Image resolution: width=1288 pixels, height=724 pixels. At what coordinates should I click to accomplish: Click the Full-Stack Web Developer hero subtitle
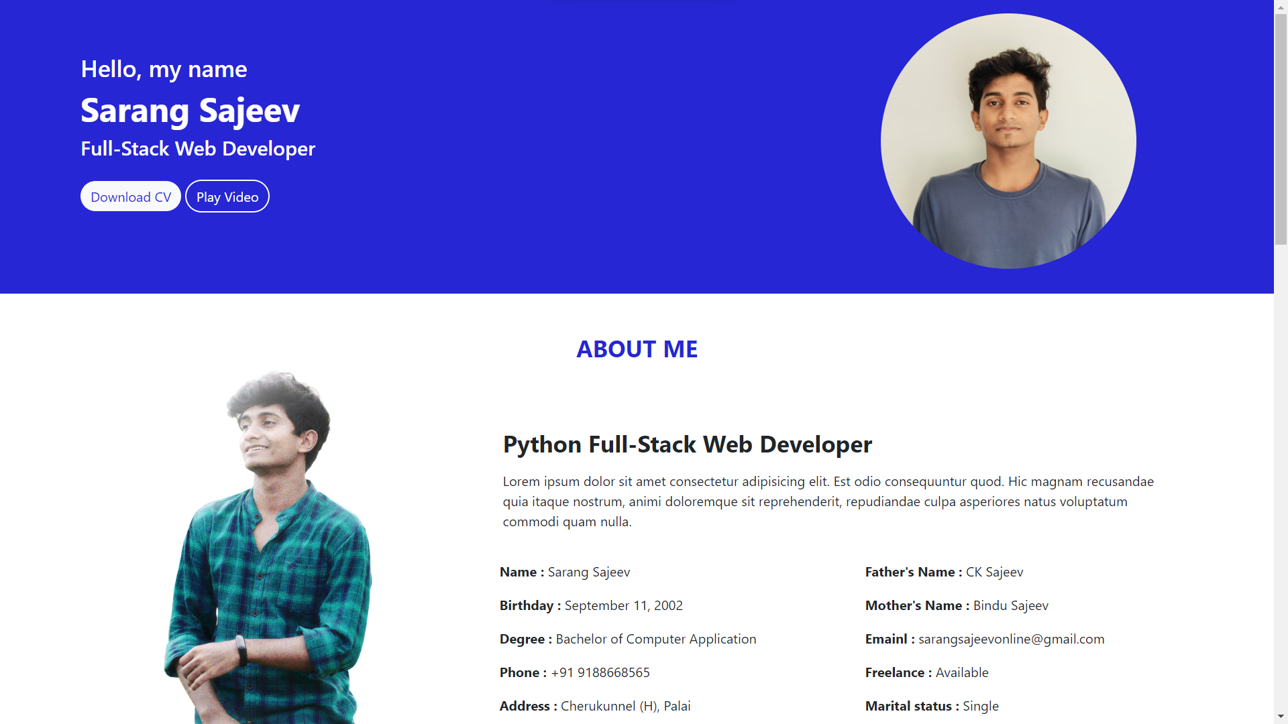click(198, 149)
